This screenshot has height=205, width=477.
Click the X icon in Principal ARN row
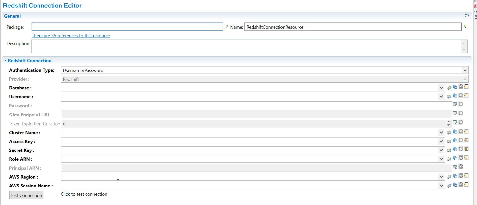click(x=461, y=166)
